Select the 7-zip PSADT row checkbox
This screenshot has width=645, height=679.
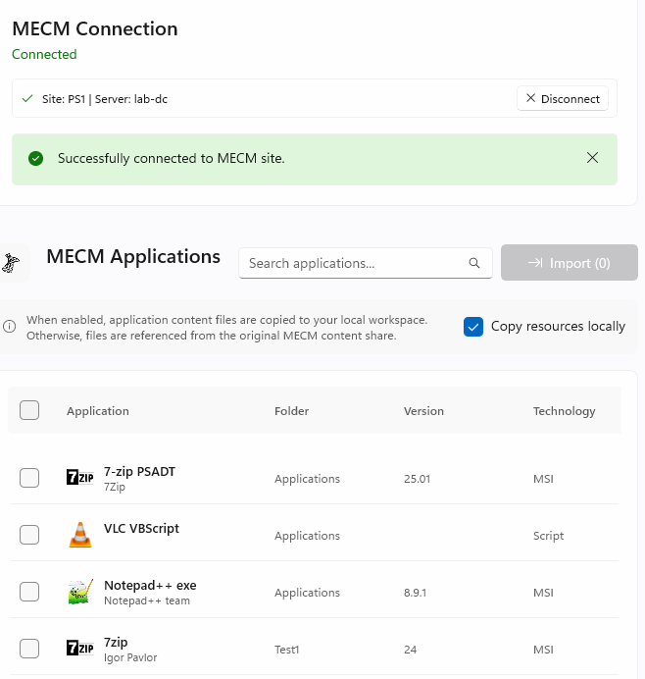click(x=29, y=478)
